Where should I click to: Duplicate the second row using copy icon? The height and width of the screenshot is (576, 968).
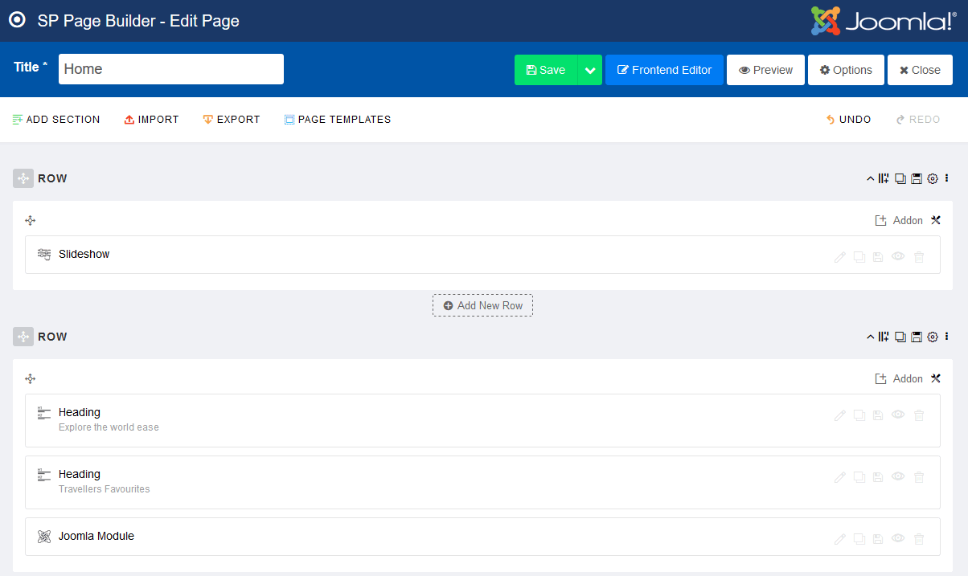[900, 337]
